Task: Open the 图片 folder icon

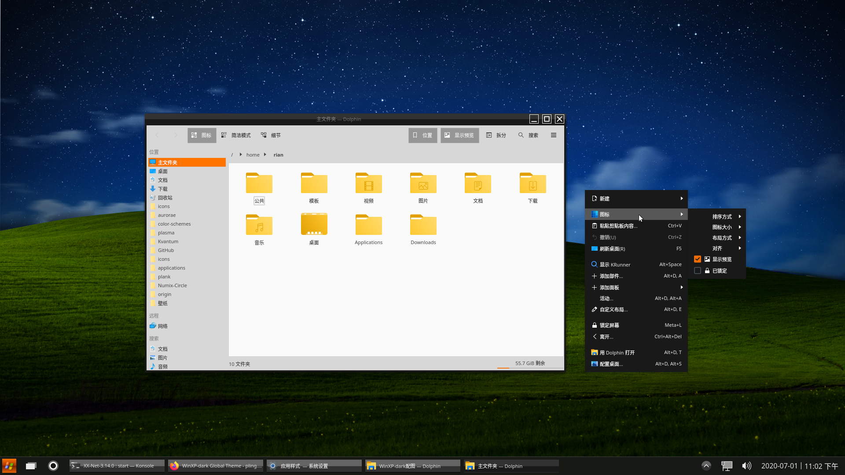Action: pyautogui.click(x=423, y=183)
